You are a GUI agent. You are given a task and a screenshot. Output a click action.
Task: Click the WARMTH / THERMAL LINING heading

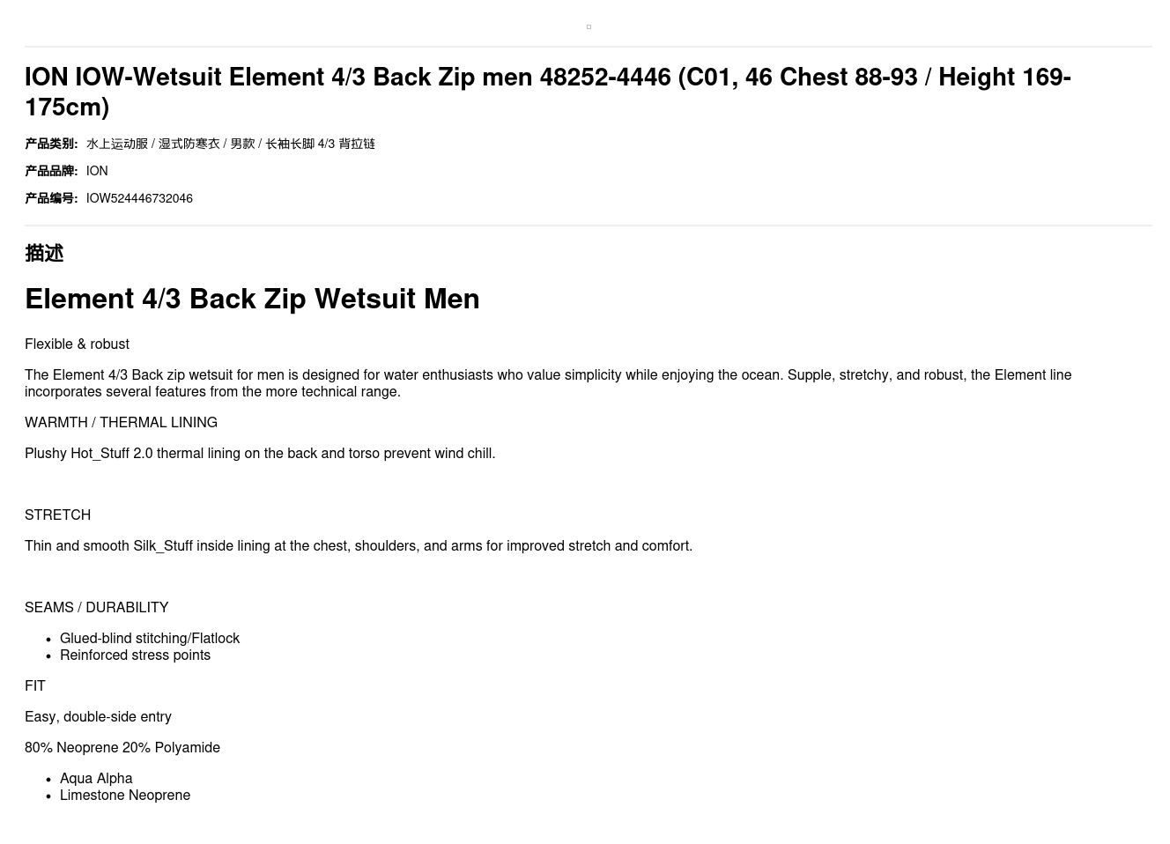tap(121, 423)
